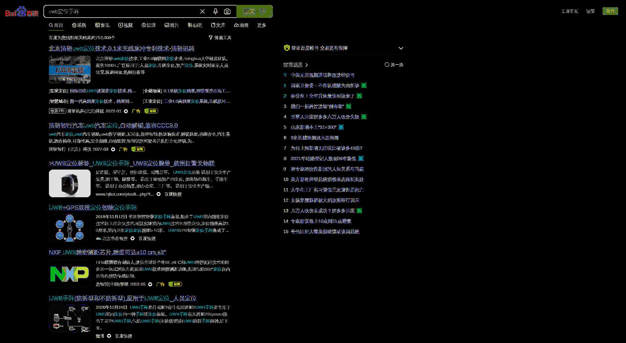Image resolution: width=626 pixels, height=343 pixels.
Task: Open image search via camera icon
Action: pos(227,12)
